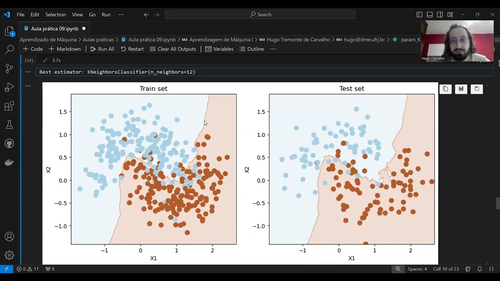Image resolution: width=500 pixels, height=281 pixels.
Task: Select the Aula prática 09.ipynb tab
Action: click(55, 28)
